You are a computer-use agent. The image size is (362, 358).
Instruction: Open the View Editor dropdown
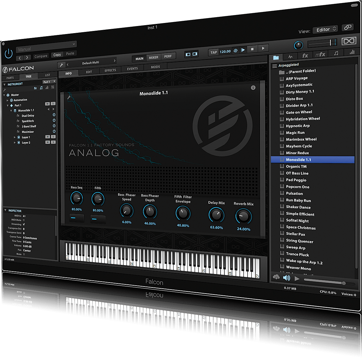coord(325,29)
